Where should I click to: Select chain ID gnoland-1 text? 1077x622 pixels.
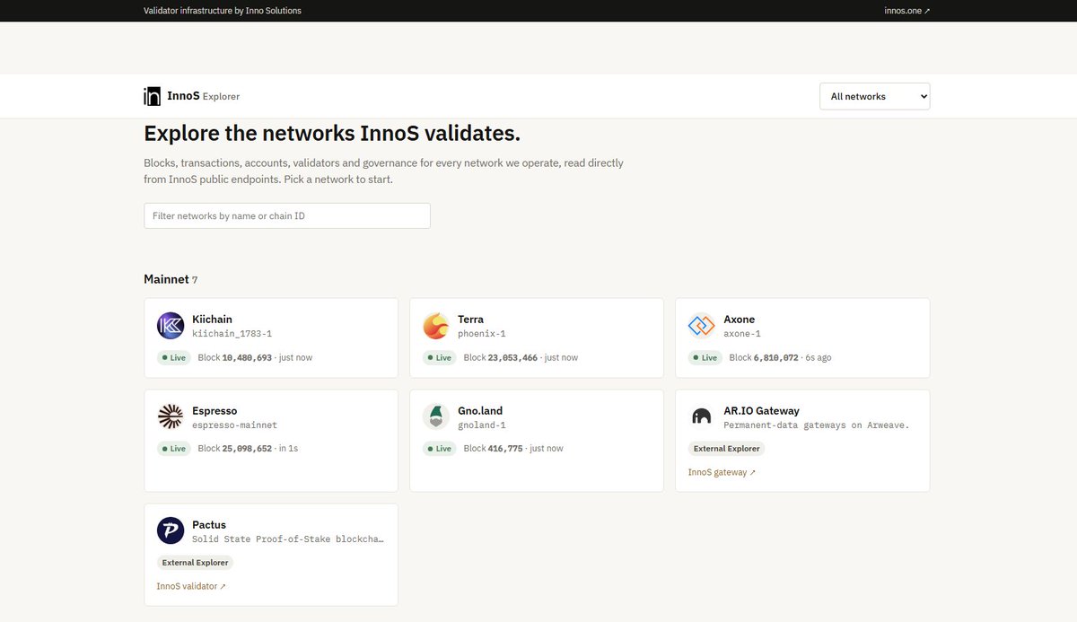[482, 425]
